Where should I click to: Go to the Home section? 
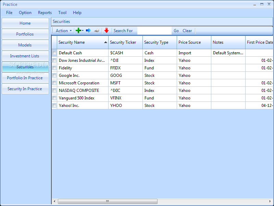pos(25,23)
